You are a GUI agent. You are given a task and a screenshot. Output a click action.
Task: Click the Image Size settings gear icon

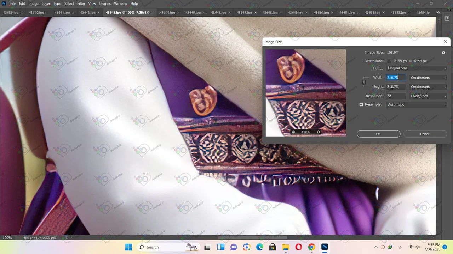click(x=444, y=53)
